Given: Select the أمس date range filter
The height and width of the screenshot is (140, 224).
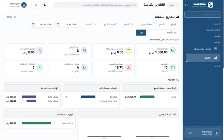Looking at the screenshot, I should click(x=161, y=25).
